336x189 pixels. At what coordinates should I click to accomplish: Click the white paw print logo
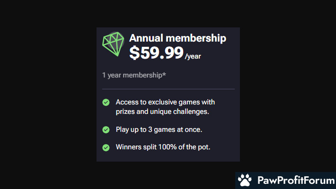click(x=245, y=180)
